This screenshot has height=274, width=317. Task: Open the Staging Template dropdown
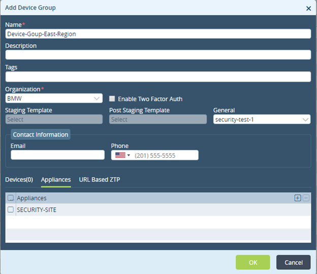pos(54,119)
